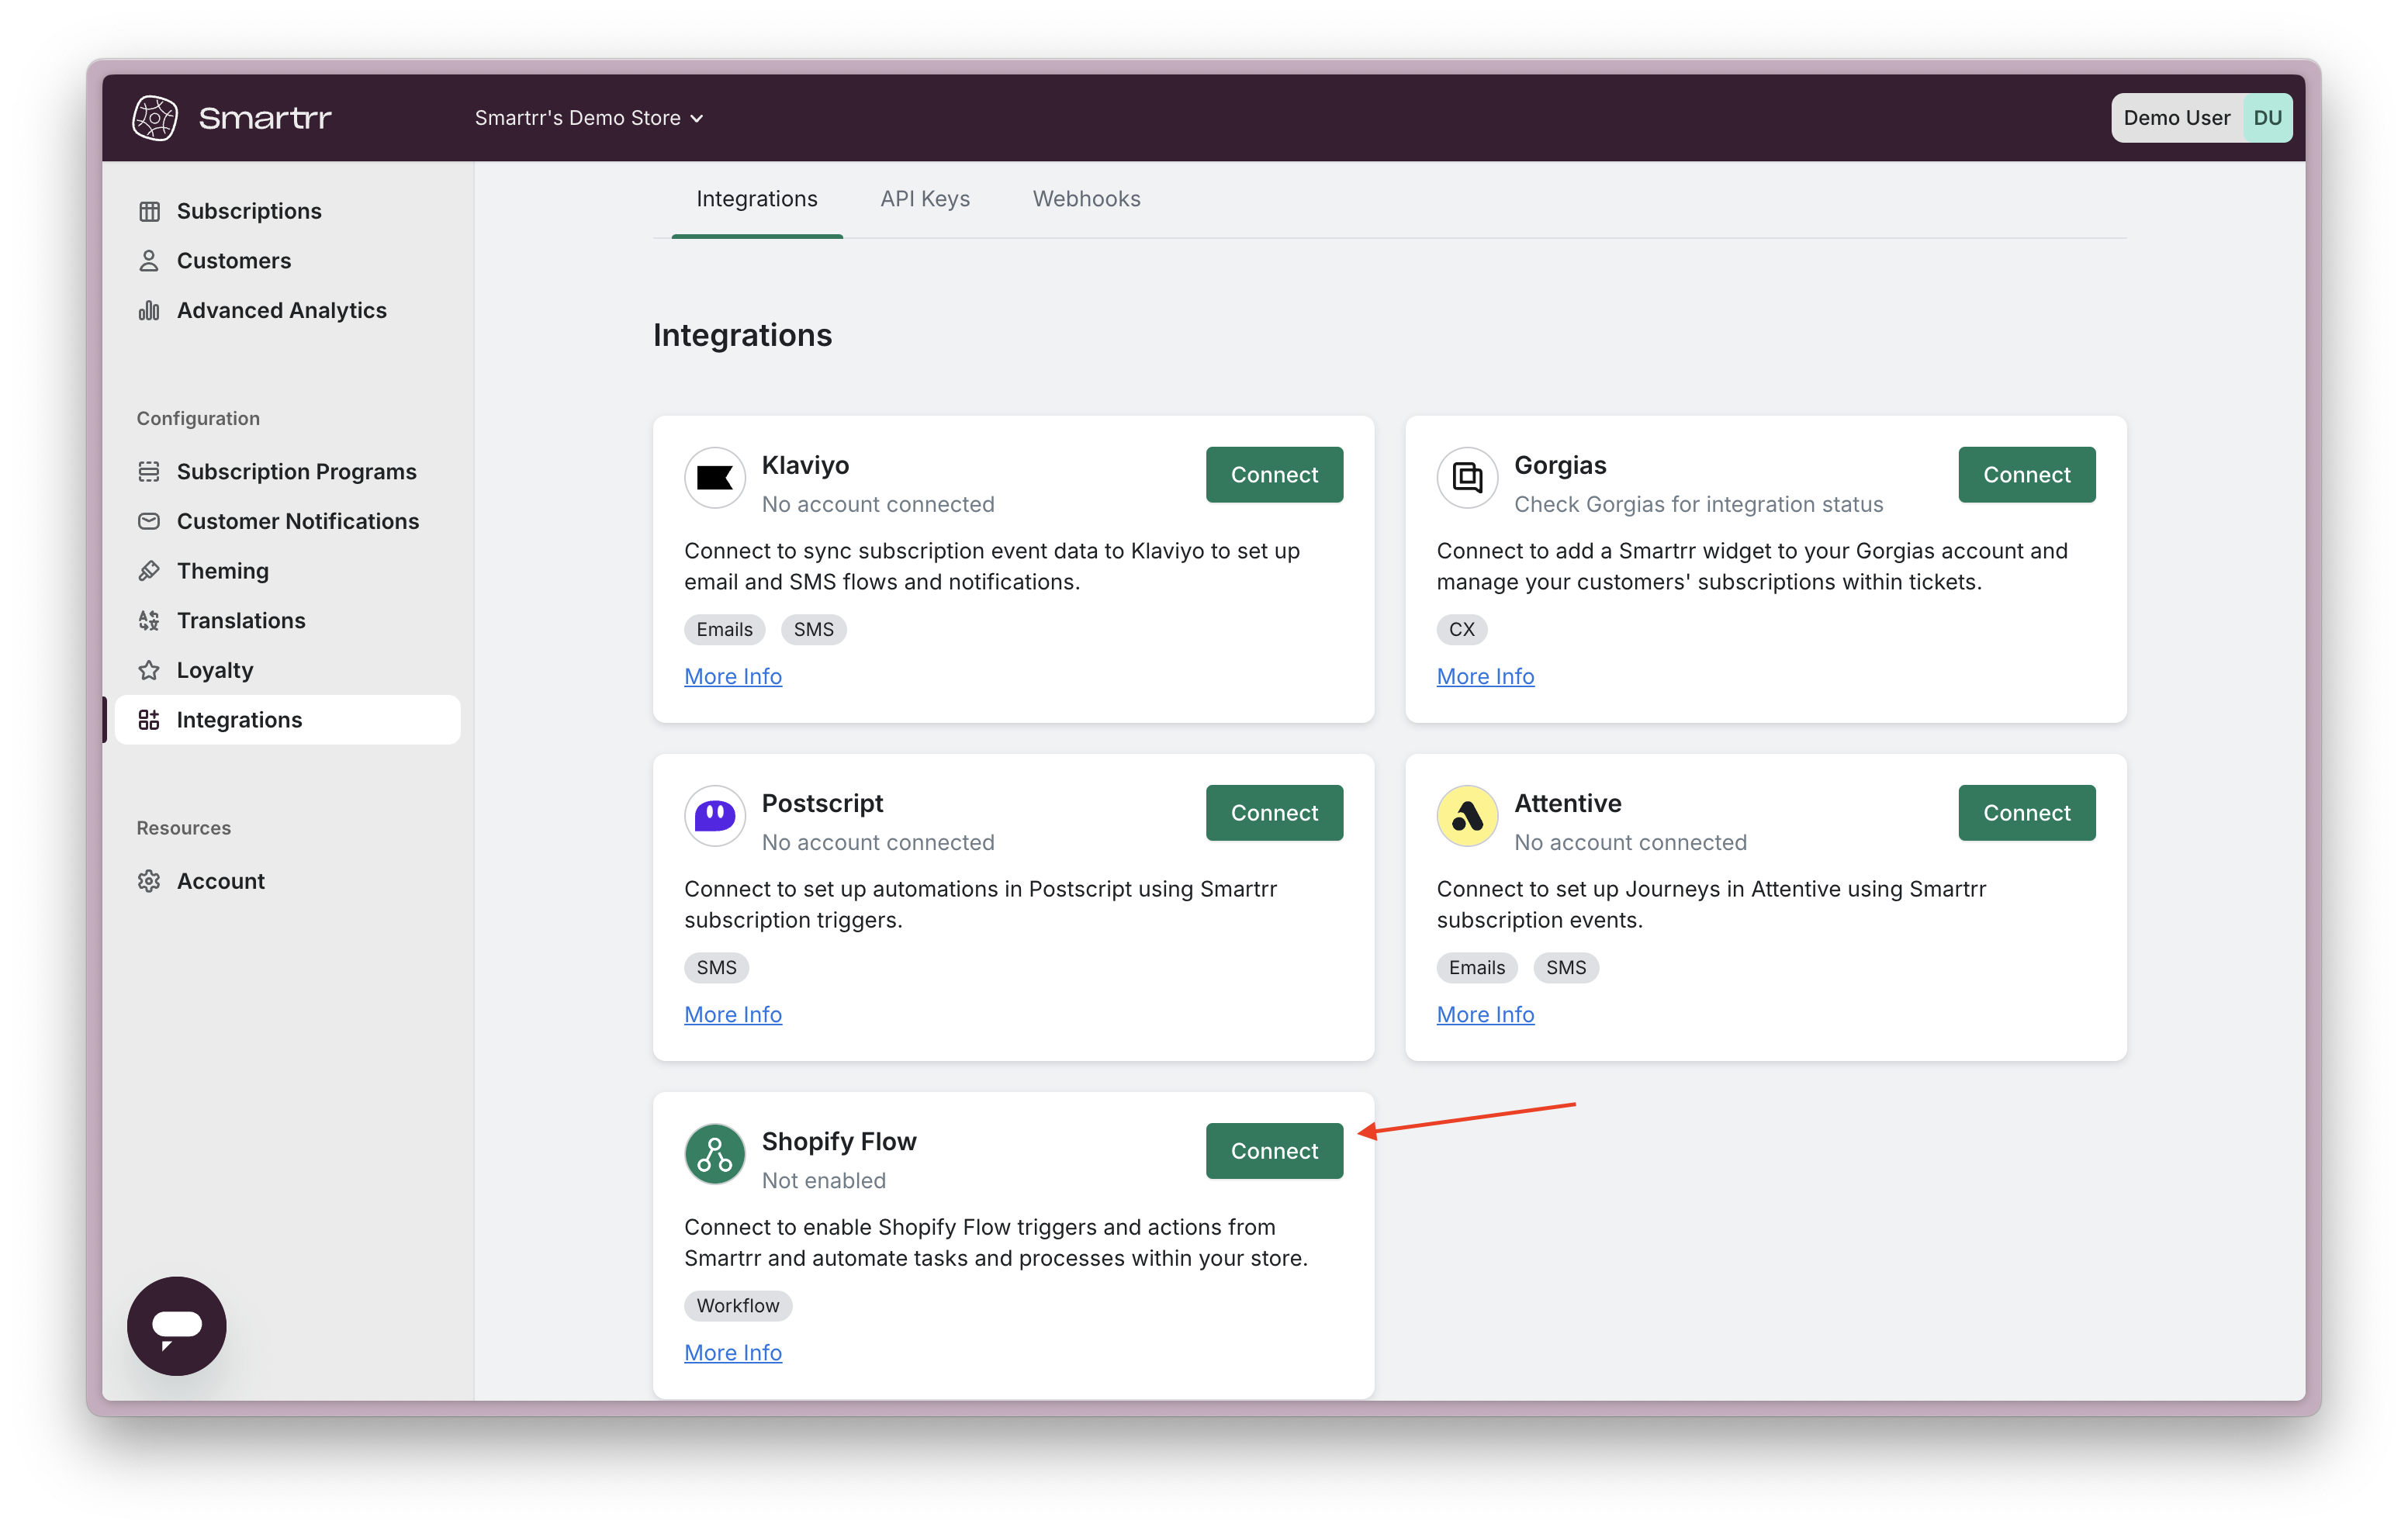The height and width of the screenshot is (1531, 2408).
Task: Open Theming configuration
Action: tap(222, 571)
